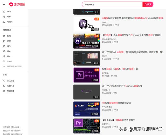Viewport: 166px width, 135px height.
Task: Open thumbnail reading 零基础入门到精通
Action: [87, 41]
